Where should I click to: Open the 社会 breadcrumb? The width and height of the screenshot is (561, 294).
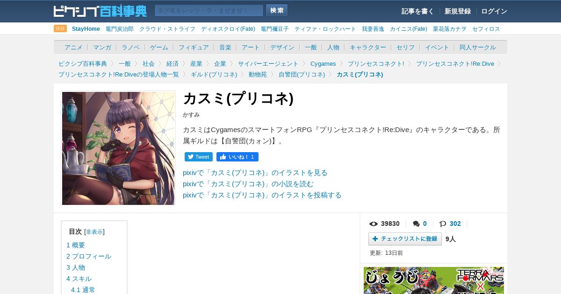pyautogui.click(x=149, y=64)
